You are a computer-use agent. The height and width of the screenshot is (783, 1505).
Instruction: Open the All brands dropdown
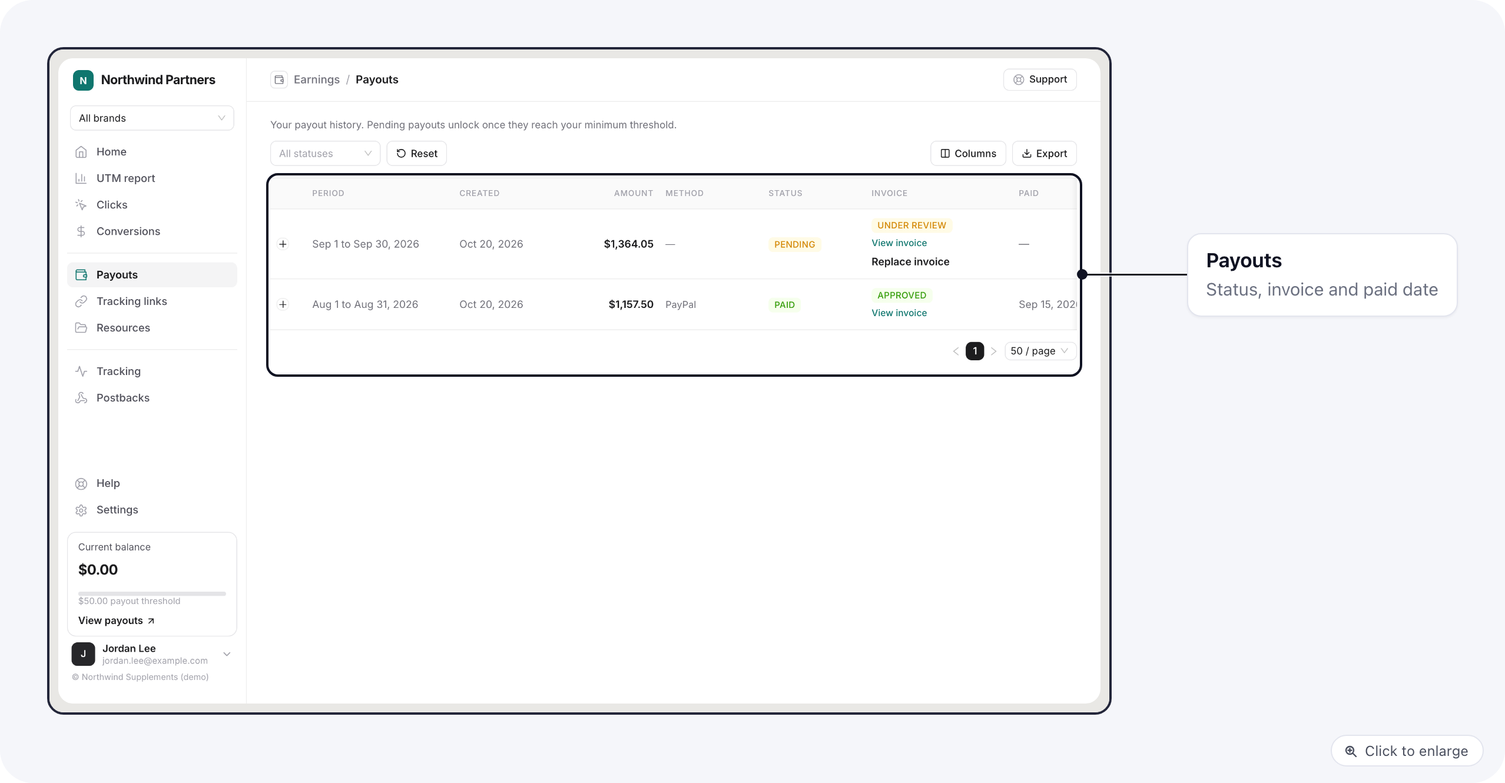pyautogui.click(x=152, y=118)
